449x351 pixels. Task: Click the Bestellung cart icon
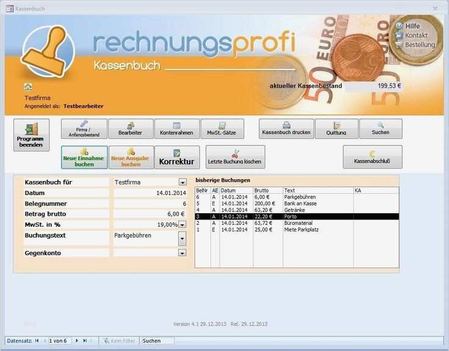pos(399,44)
